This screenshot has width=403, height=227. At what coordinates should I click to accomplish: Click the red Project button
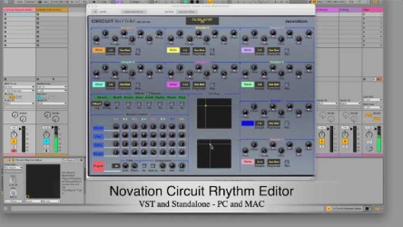[98, 166]
